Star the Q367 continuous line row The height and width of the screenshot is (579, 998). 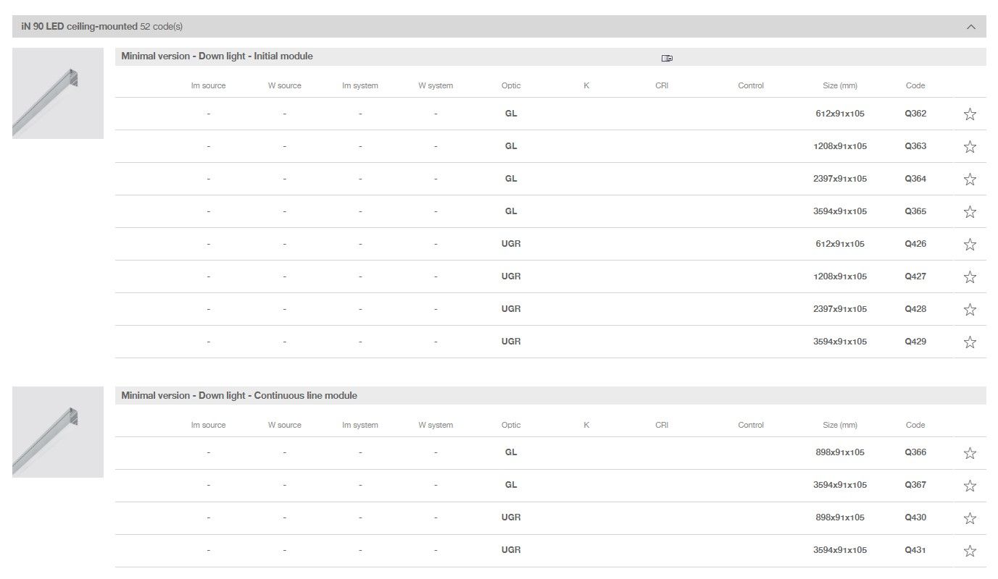[x=970, y=486]
